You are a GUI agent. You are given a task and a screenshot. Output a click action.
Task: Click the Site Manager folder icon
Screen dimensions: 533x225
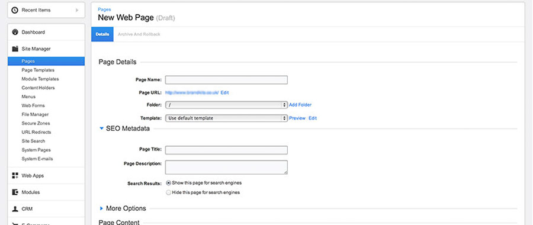pyautogui.click(x=15, y=49)
